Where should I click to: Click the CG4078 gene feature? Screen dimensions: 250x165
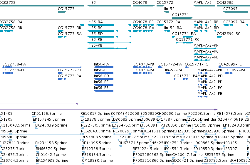pos(144,6)
